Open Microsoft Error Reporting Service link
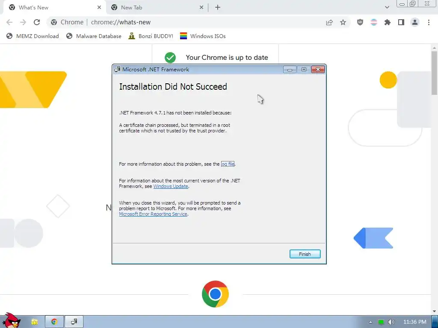The image size is (438, 328). tap(153, 214)
